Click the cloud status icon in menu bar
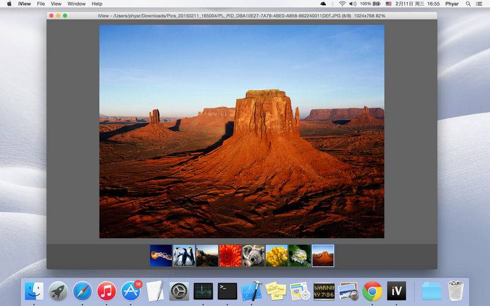The image size is (490, 306). click(323, 4)
